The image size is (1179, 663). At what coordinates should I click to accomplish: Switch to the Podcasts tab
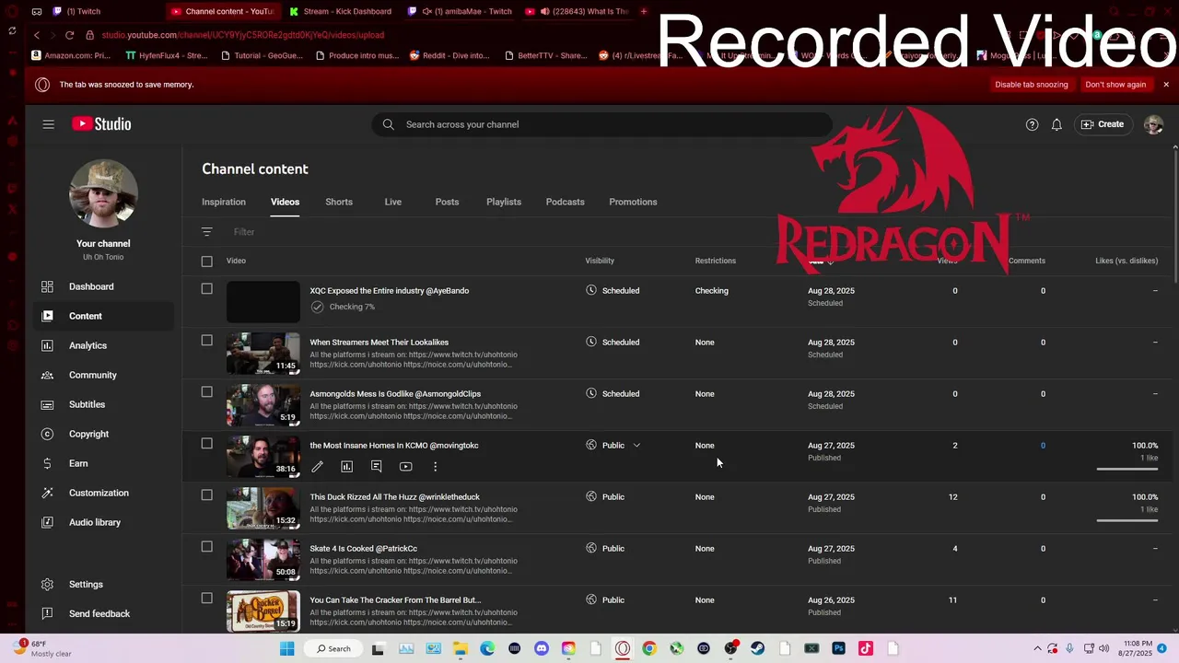click(x=565, y=202)
